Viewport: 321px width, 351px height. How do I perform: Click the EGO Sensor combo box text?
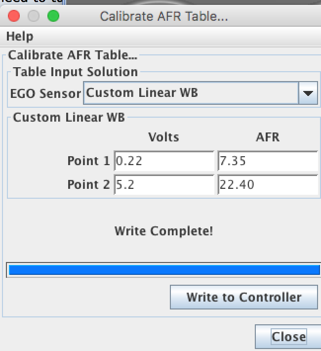click(191, 93)
